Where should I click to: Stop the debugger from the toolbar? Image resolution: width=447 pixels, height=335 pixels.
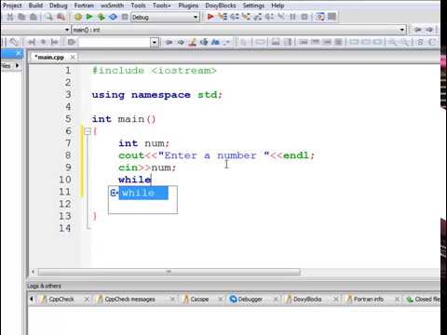coord(305,17)
